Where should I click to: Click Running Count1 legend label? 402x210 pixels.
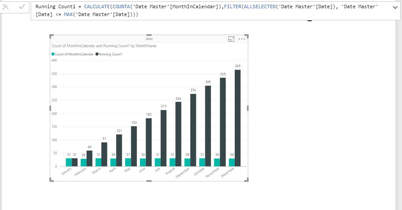click(x=110, y=54)
